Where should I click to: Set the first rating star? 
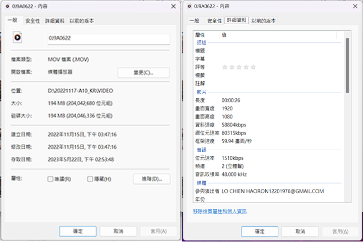pos(224,67)
